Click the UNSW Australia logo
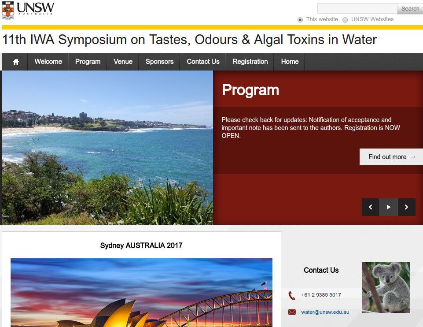Screen dimensions: 423x327 [x=28, y=10]
